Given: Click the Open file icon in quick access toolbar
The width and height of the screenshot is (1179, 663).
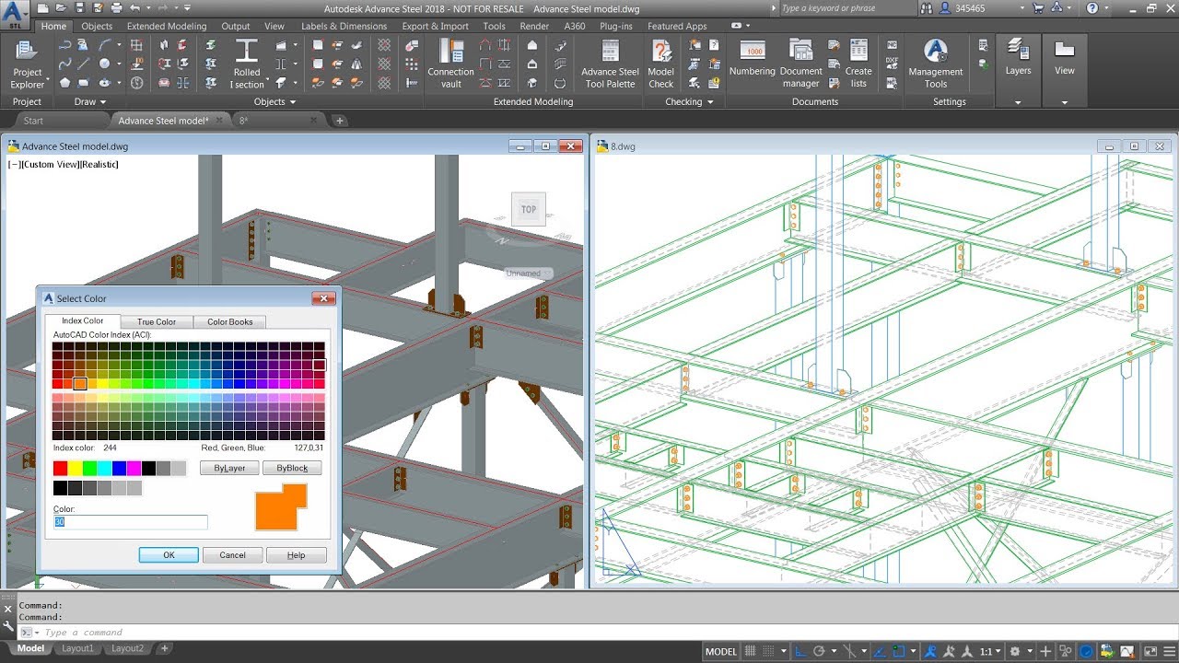Looking at the screenshot, I should coord(62,8).
